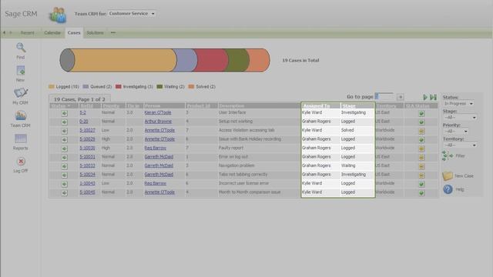Select 'Kylie Ward' in the User Interface row
Image resolution: width=493 pixels, height=277 pixels.
pos(312,112)
